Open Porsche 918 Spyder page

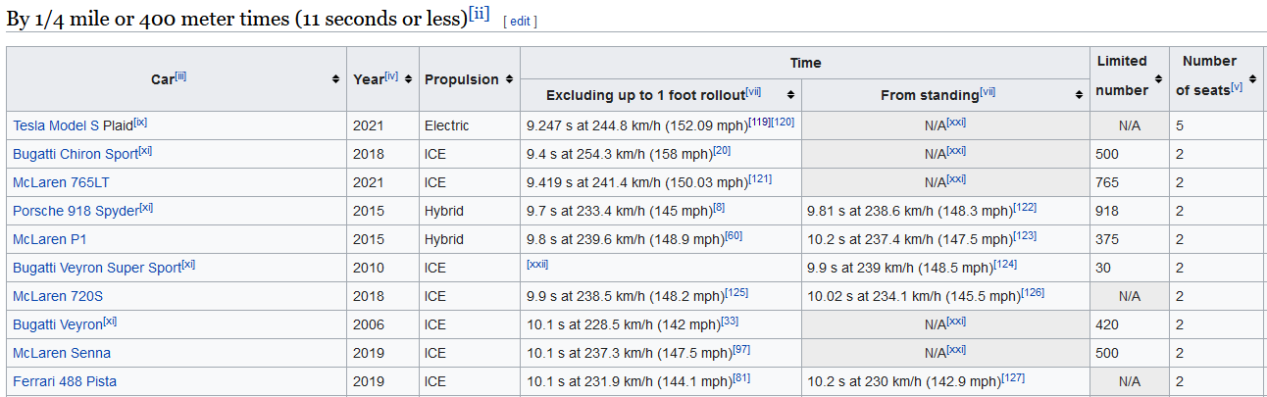pyautogui.click(x=76, y=211)
